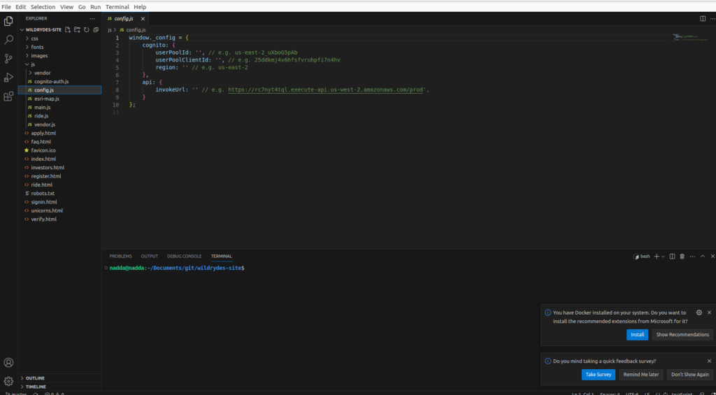
Task: Click the New File icon in Explorer
Action: [68, 29]
